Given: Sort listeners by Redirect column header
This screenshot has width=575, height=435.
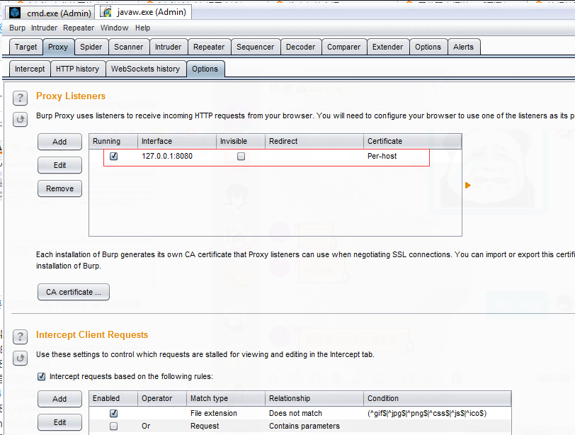Looking at the screenshot, I should [x=314, y=141].
